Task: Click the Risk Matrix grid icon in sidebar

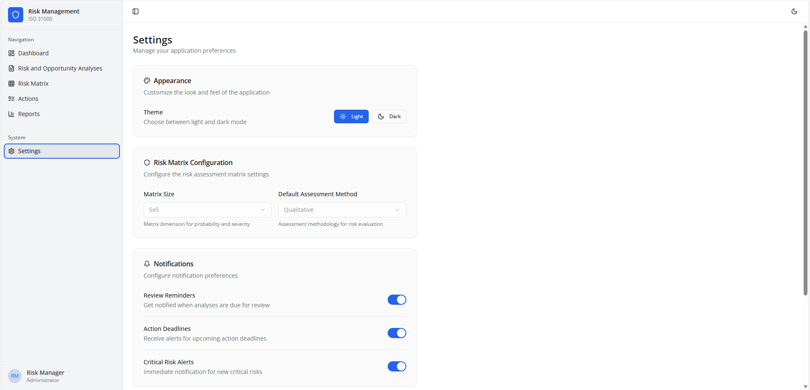Action: click(11, 84)
